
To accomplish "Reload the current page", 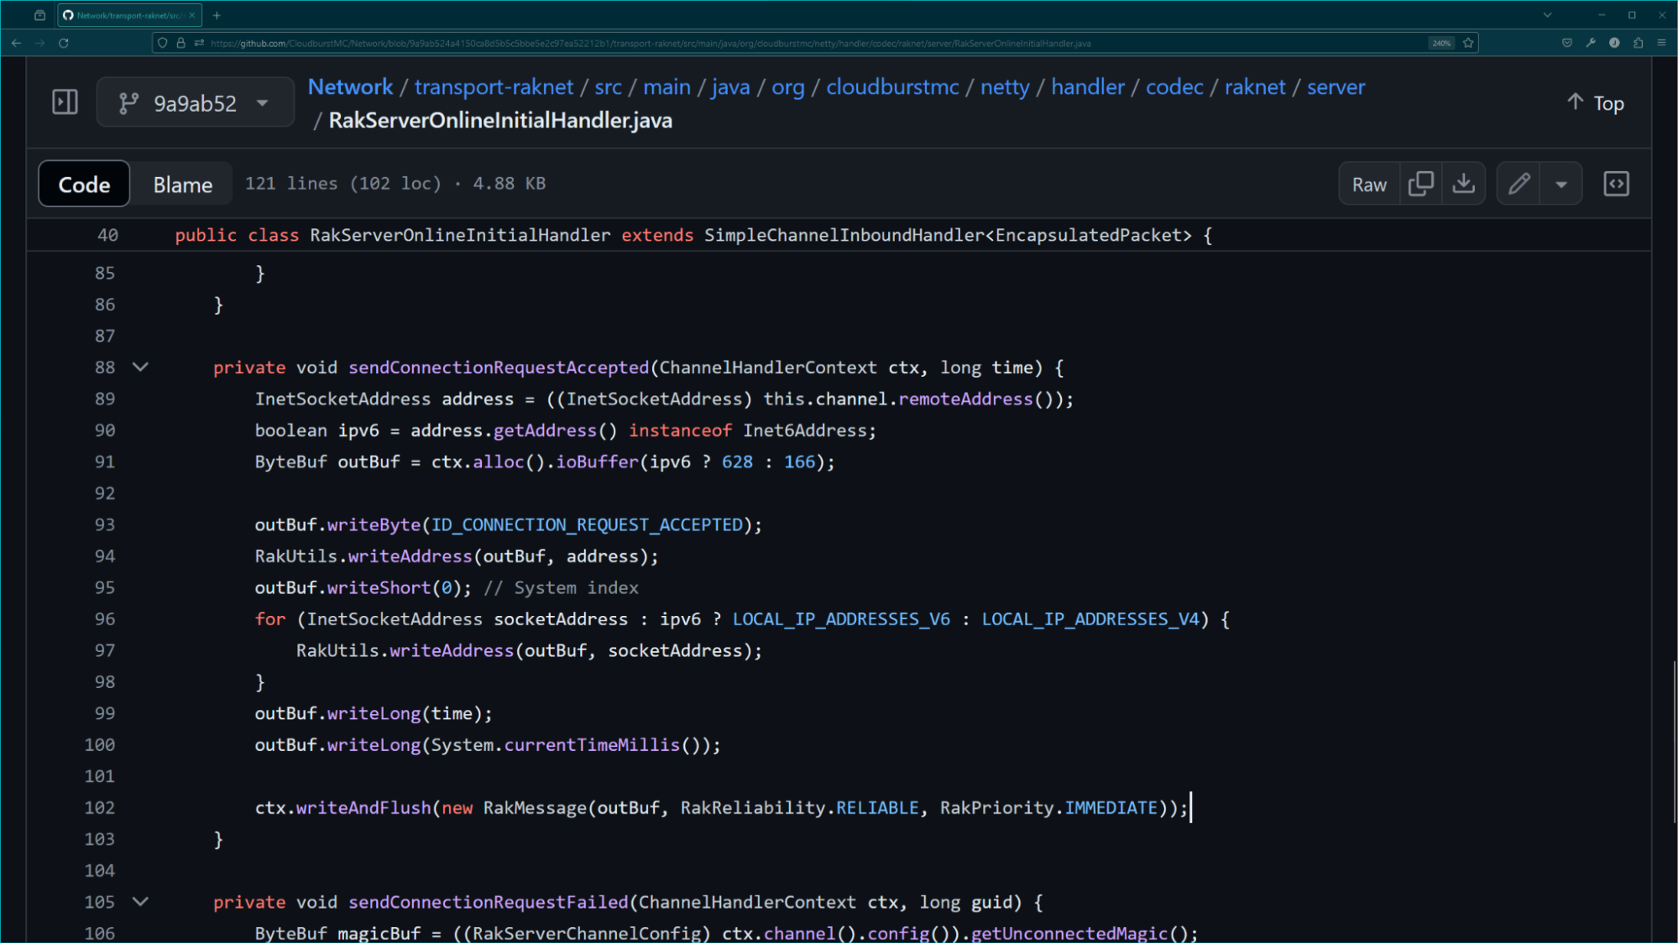I will 65,43.
